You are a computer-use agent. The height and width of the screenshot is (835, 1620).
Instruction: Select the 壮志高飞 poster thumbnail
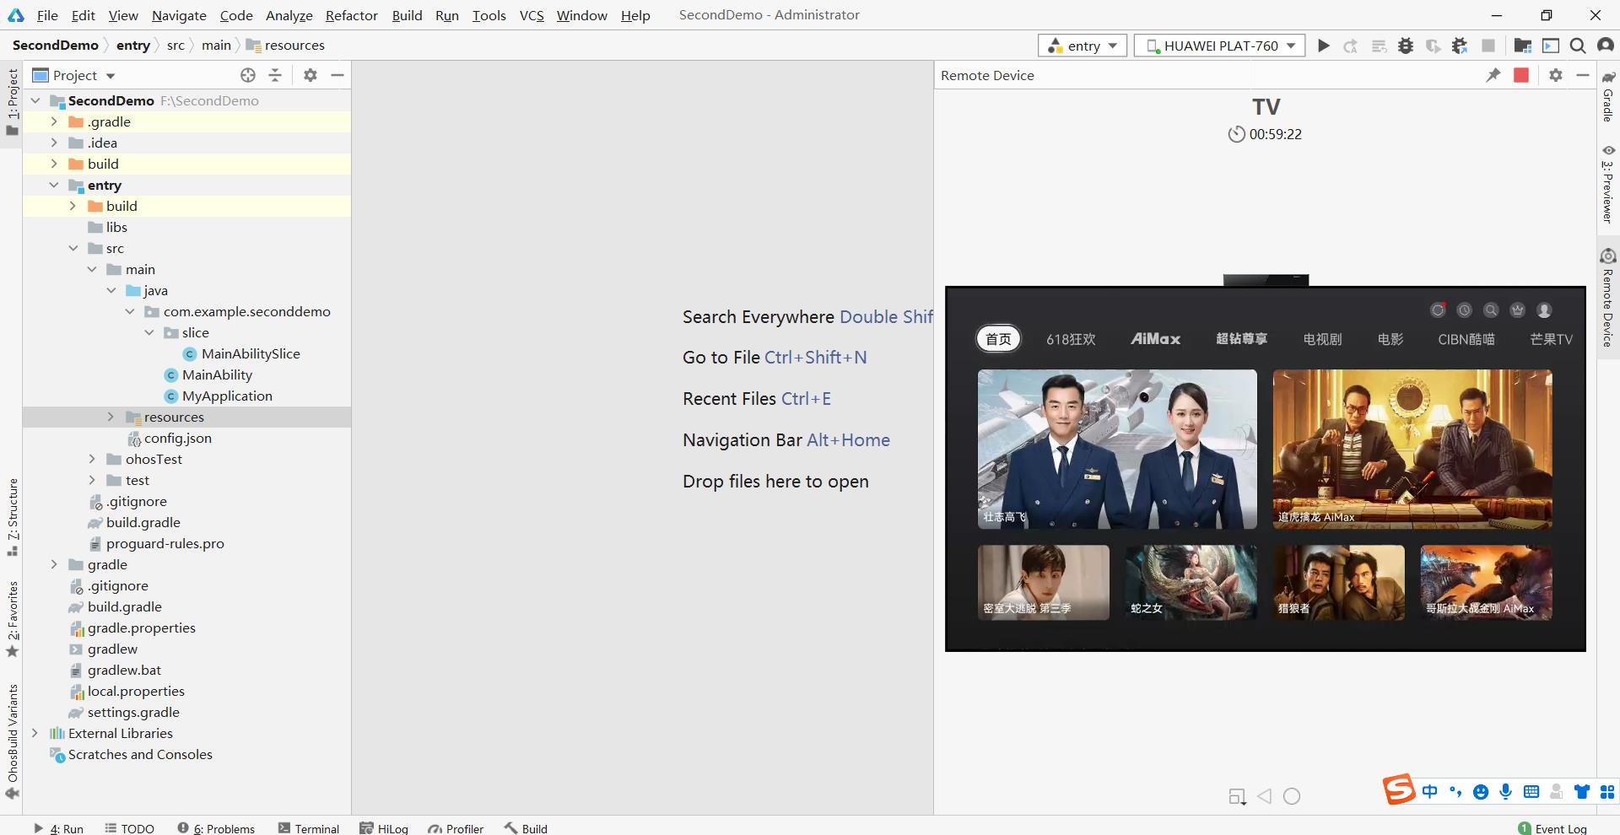(x=1117, y=449)
